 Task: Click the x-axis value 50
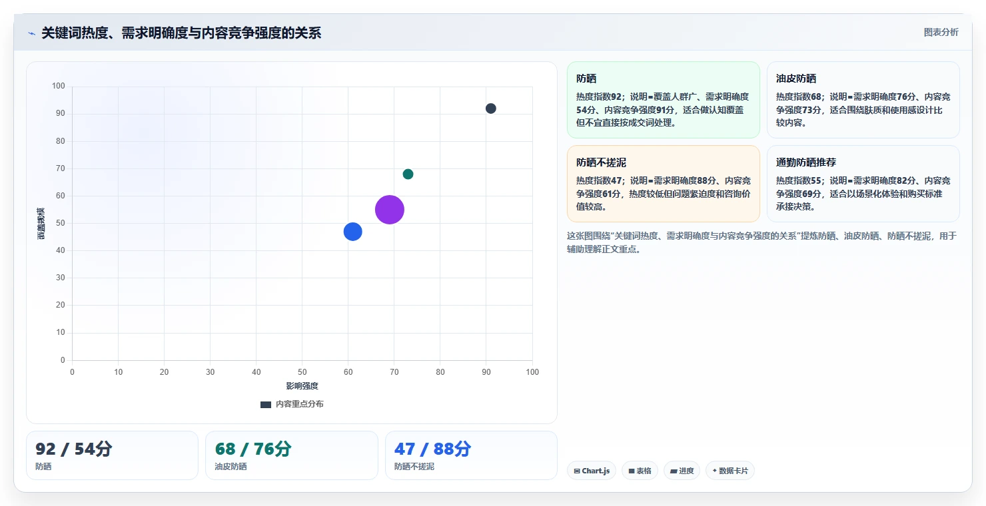coord(302,372)
